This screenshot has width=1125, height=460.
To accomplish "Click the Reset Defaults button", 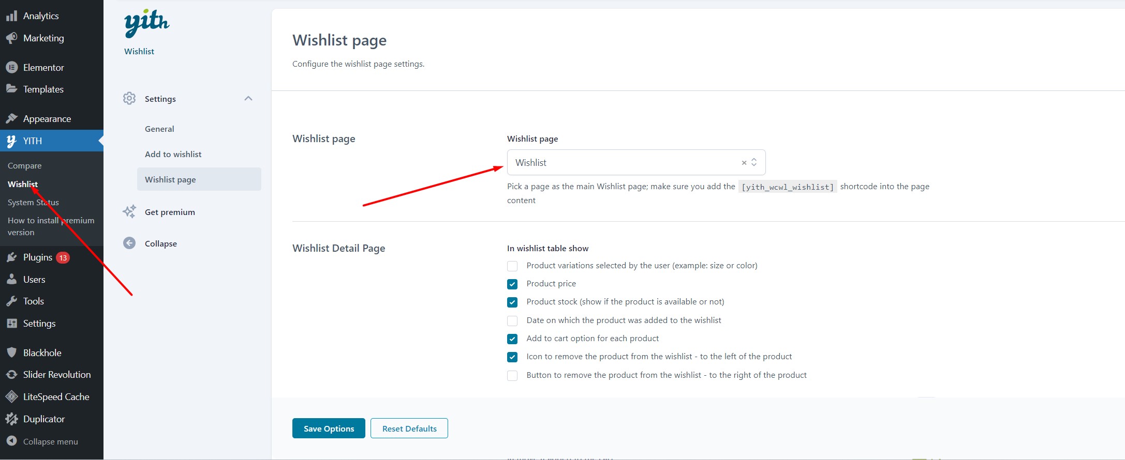I will [x=409, y=428].
